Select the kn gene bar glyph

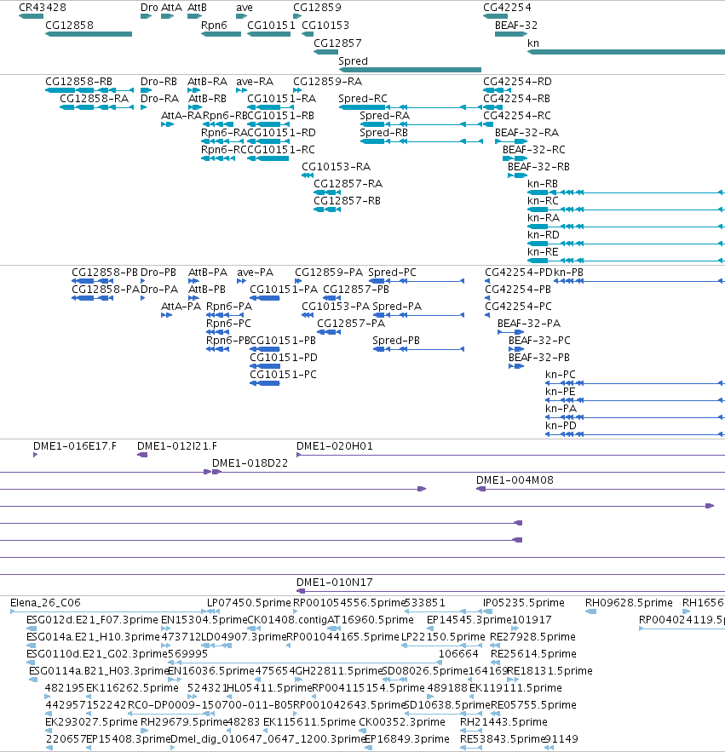[x=626, y=52]
